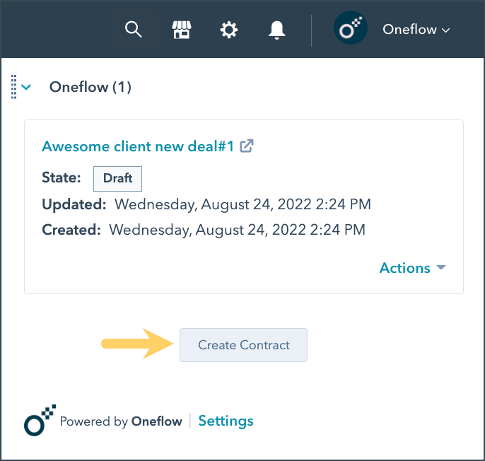Open the marketplace storefront icon

tap(182, 30)
